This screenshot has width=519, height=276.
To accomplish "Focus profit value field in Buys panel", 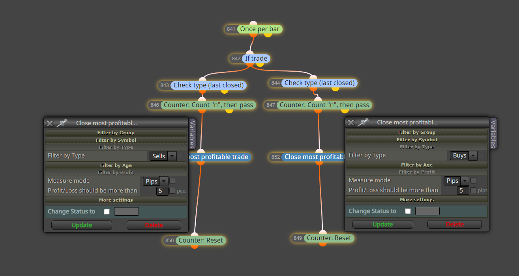I will (x=463, y=191).
